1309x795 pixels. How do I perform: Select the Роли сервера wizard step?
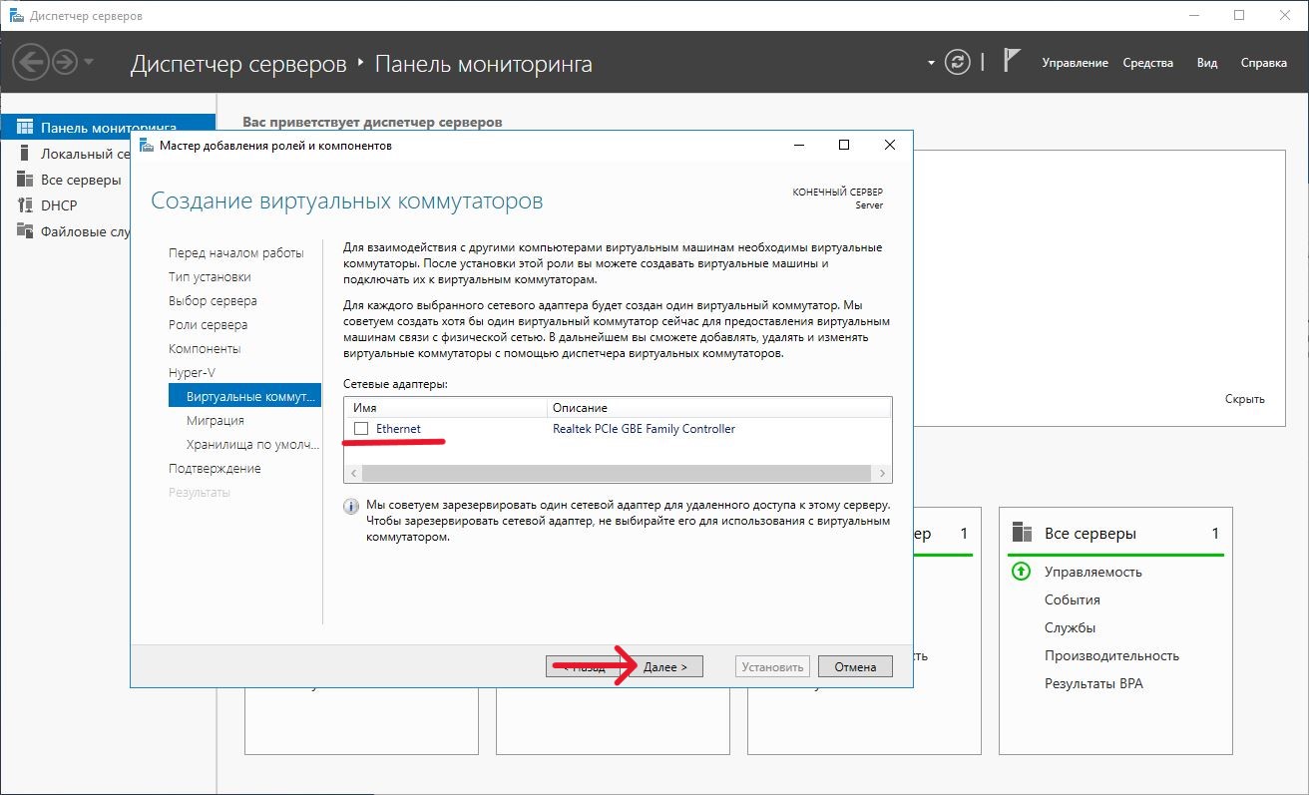tap(208, 324)
